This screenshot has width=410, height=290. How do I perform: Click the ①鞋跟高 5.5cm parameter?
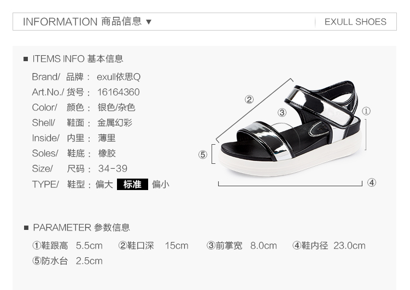67,246
